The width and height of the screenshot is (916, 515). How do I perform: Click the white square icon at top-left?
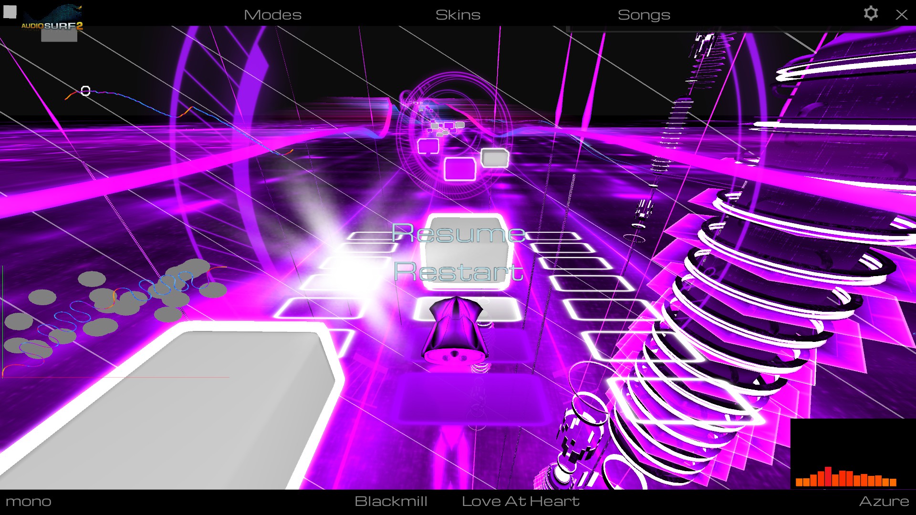[10, 11]
